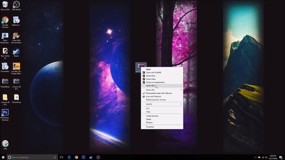Click the Ask me anything search box
This screenshot has height=160, width=285.
point(32,157)
